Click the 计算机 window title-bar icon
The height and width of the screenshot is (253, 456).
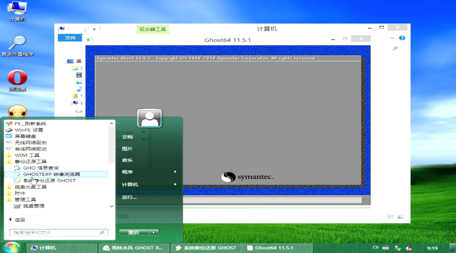61,29
